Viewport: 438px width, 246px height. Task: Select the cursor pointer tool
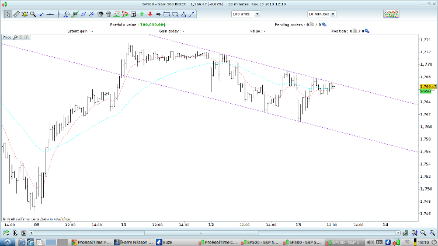pyautogui.click(x=8, y=14)
